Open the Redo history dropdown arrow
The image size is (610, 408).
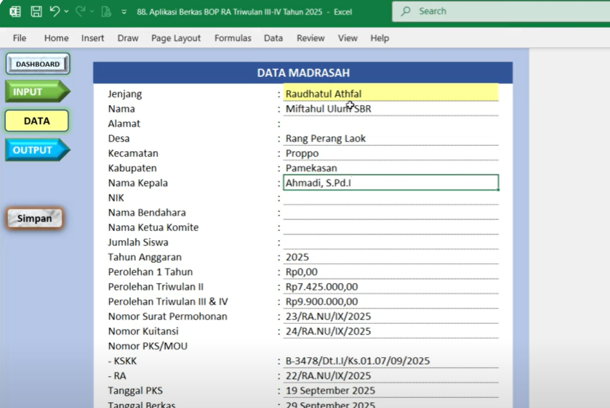(92, 12)
